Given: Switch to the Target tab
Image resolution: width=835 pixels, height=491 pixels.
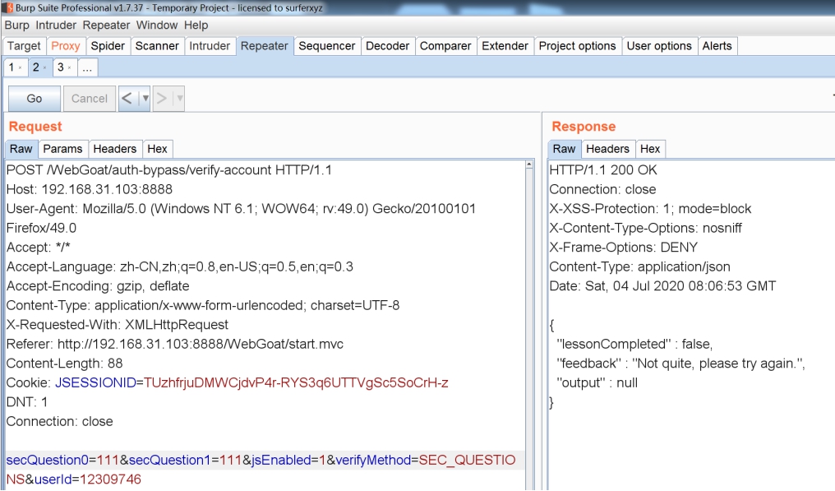Looking at the screenshot, I should pos(24,46).
